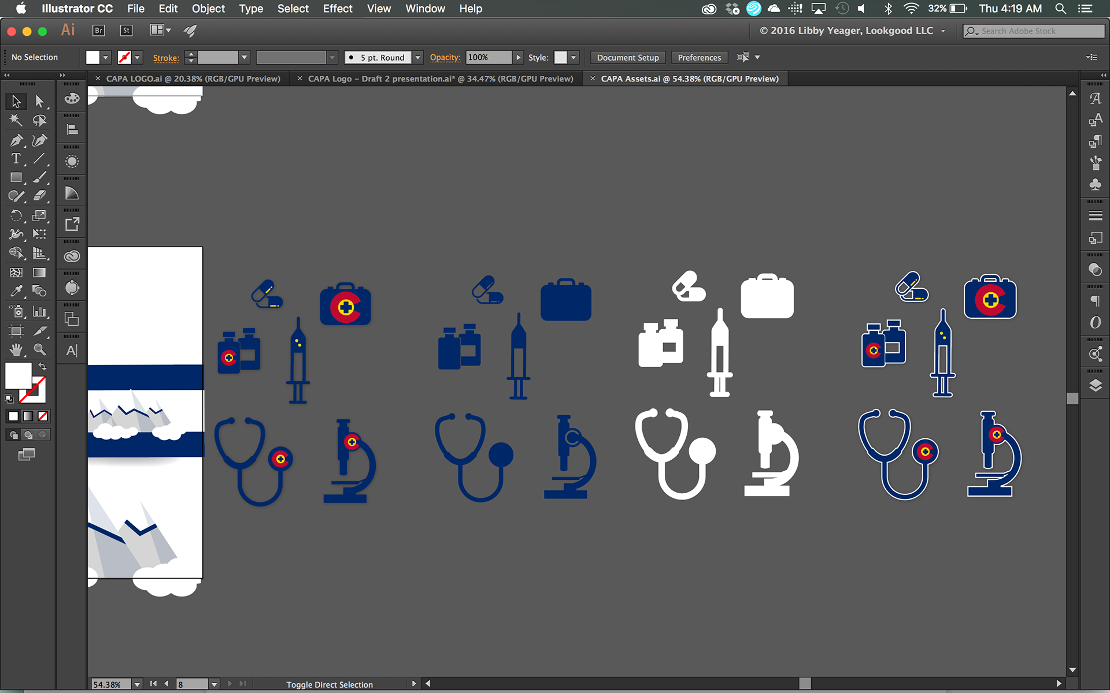1110x693 pixels.
Task: Switch to CAPA Logo Draft 2 presentation tab
Action: point(441,79)
